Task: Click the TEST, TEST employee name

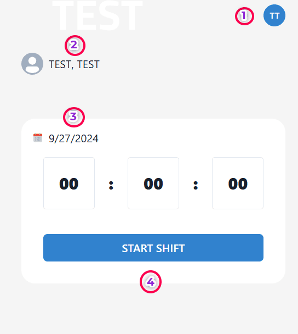Action: 74,64
